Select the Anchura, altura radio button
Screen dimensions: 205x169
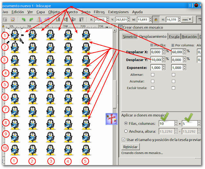pyautogui.click(x=126, y=131)
